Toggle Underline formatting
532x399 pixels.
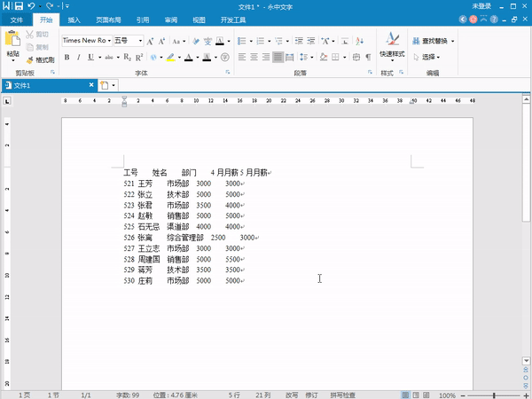(x=90, y=57)
